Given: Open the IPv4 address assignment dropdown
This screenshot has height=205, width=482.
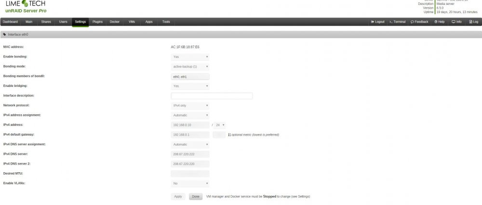Looking at the screenshot, I should [x=190, y=115].
